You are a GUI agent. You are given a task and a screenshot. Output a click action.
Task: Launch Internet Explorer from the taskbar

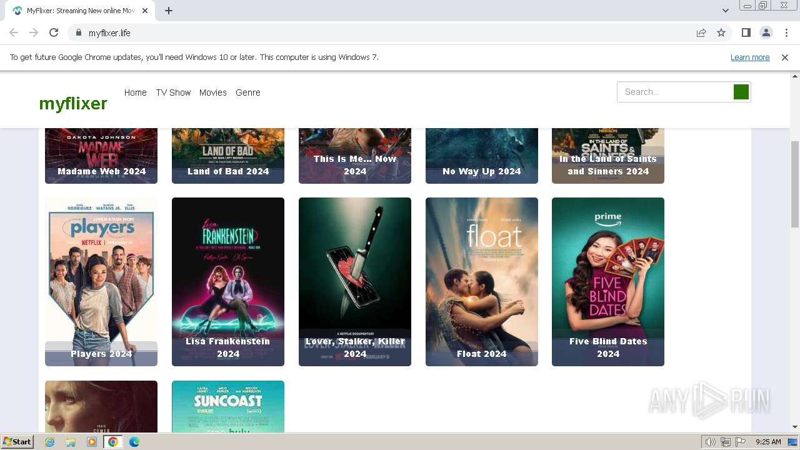(50, 442)
